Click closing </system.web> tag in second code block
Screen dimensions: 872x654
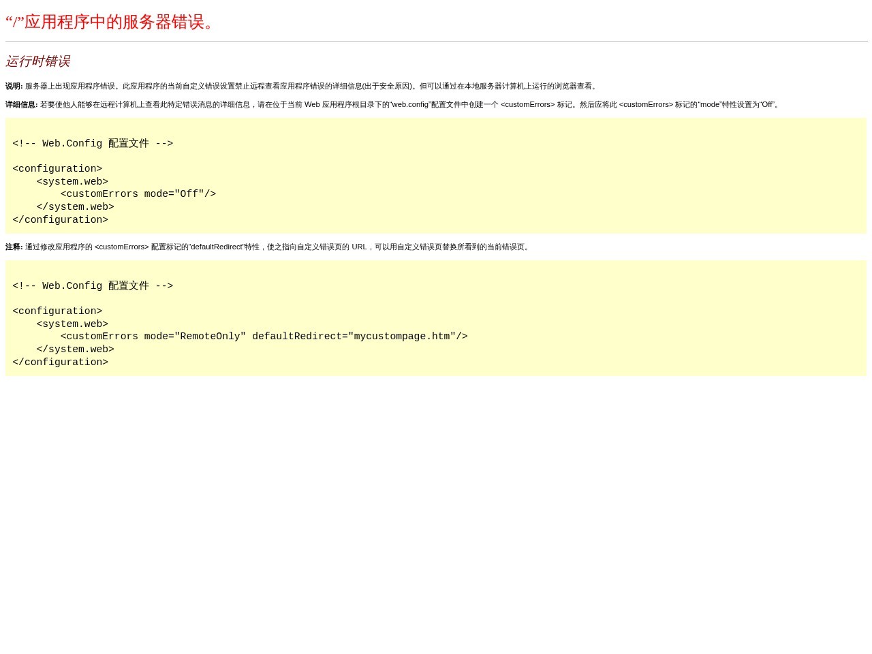tap(75, 349)
